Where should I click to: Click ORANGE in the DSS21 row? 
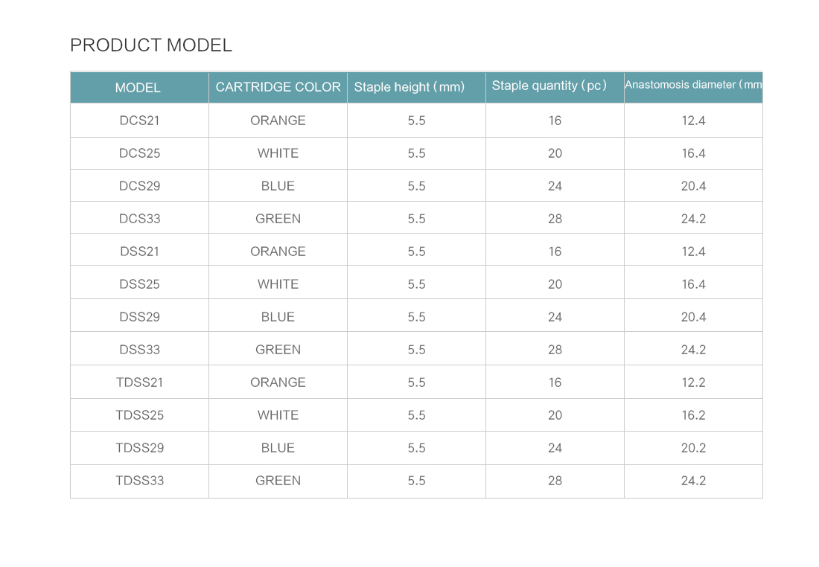click(x=278, y=252)
